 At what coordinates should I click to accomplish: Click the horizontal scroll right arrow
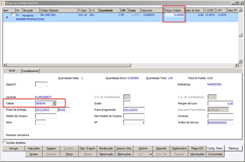[x=236, y=65]
